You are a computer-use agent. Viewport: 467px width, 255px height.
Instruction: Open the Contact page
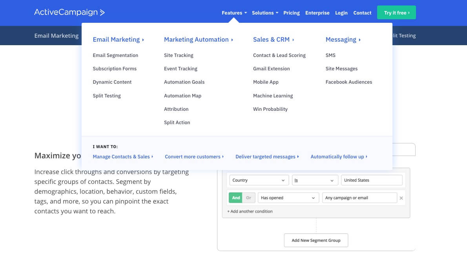coord(362,13)
